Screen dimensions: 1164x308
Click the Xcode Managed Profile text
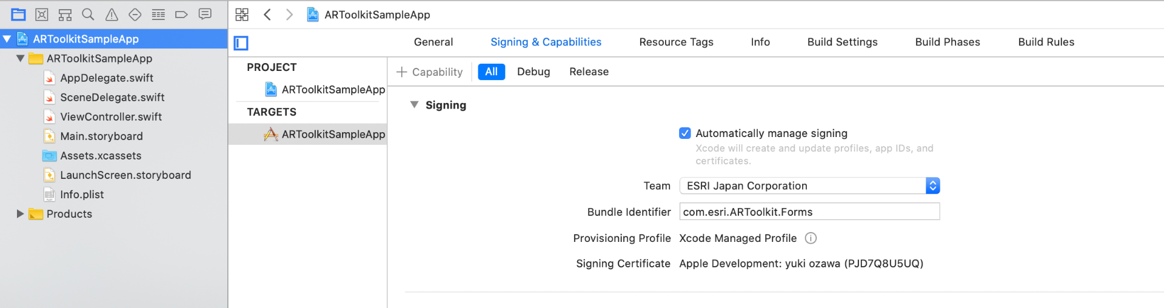point(738,238)
